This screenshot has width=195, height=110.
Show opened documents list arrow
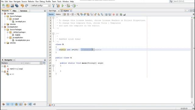pos(191,10)
